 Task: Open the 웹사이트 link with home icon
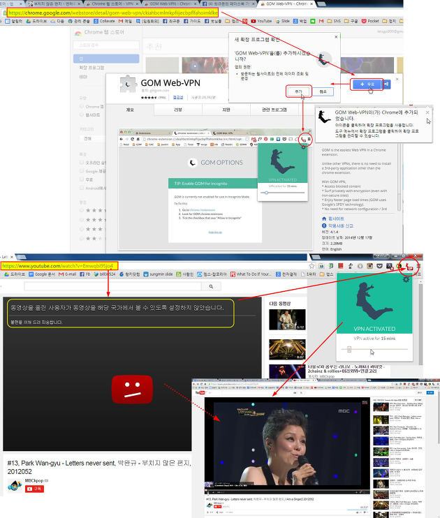point(336,219)
